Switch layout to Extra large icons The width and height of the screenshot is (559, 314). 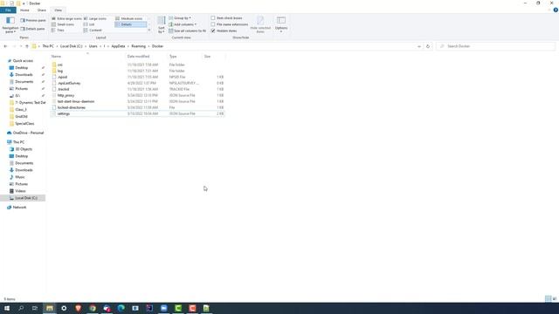66,18
